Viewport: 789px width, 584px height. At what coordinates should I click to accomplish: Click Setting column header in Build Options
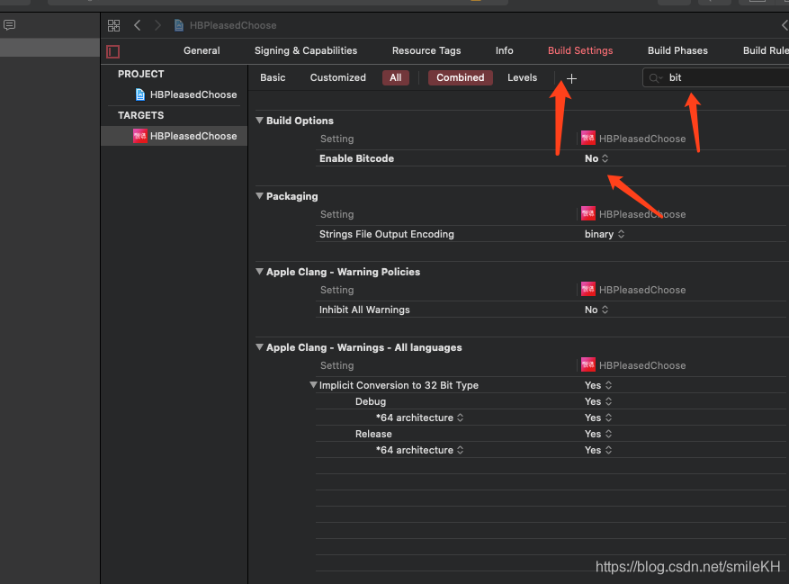336,139
